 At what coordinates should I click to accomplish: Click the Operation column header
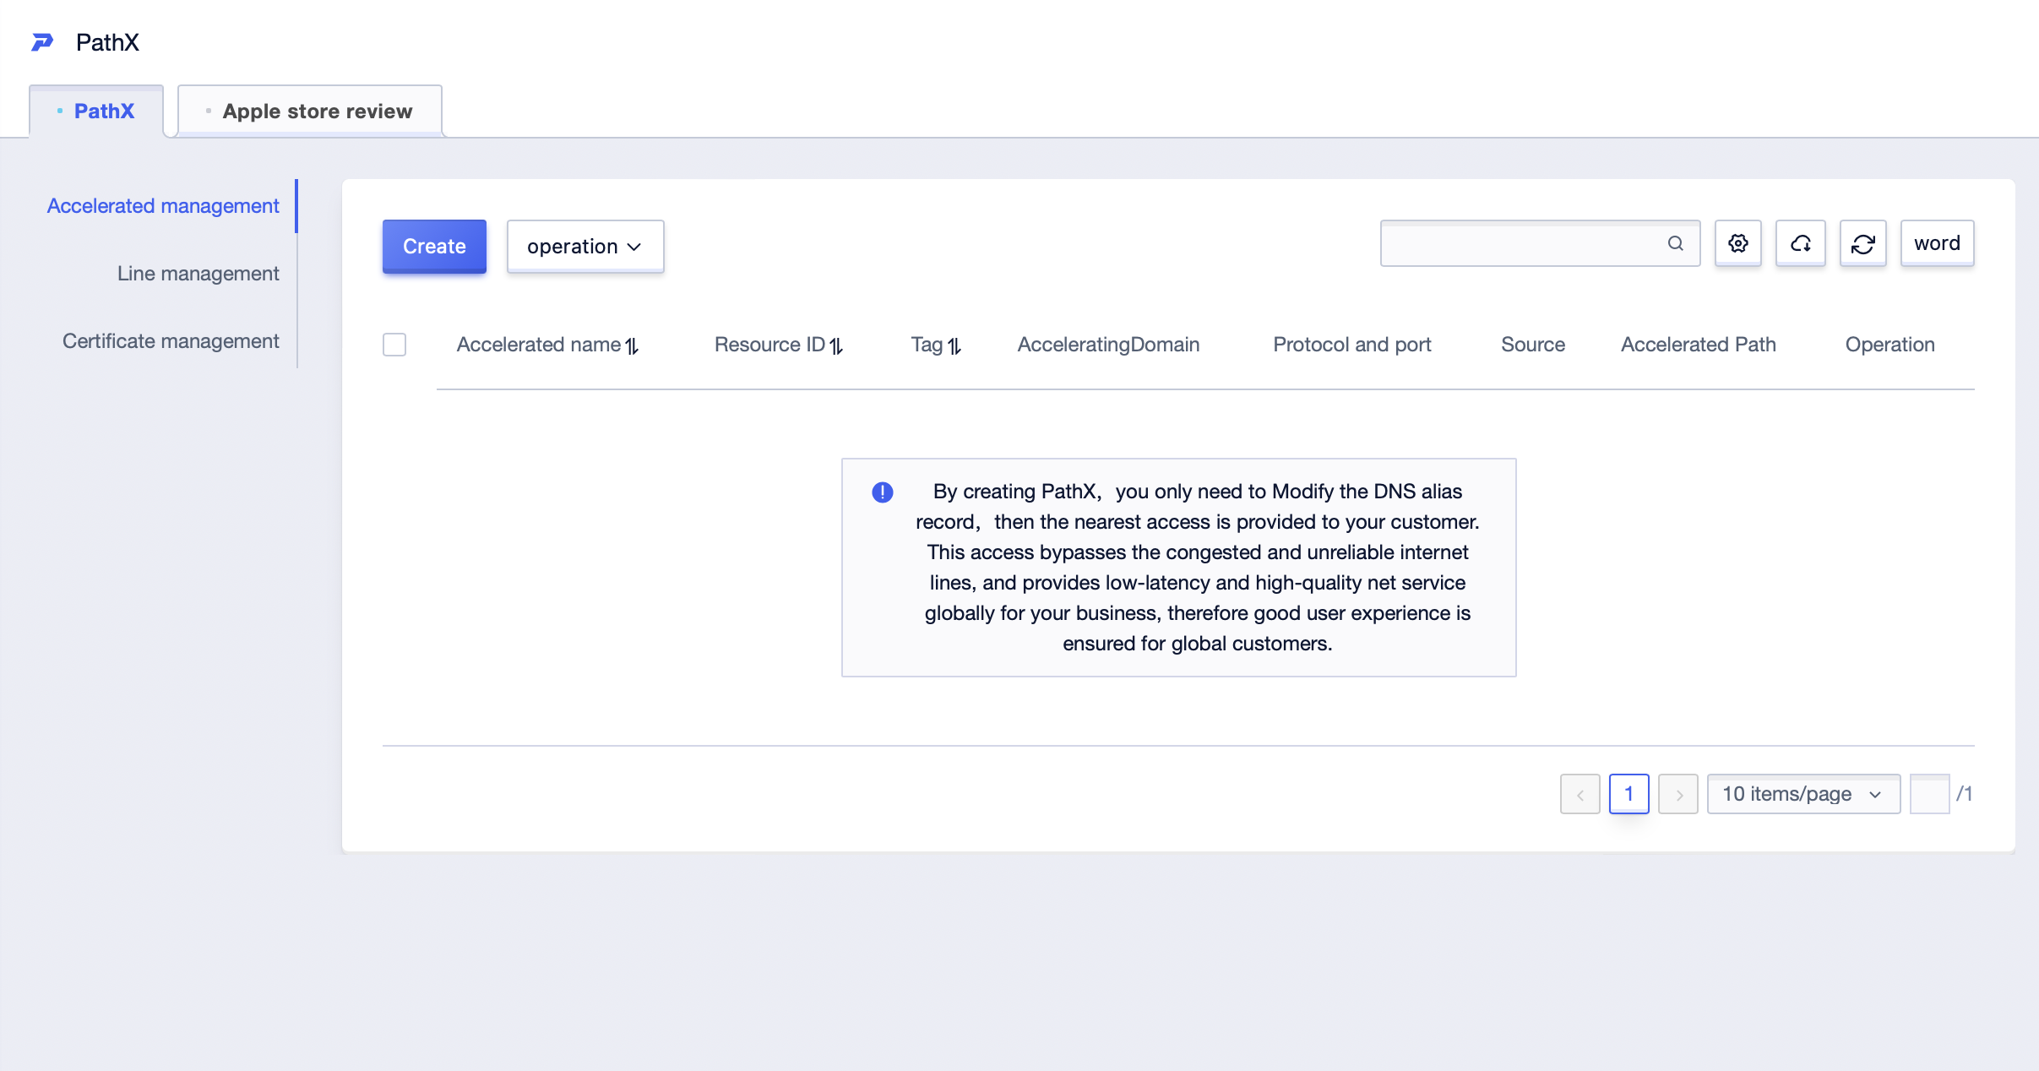pos(1890,345)
